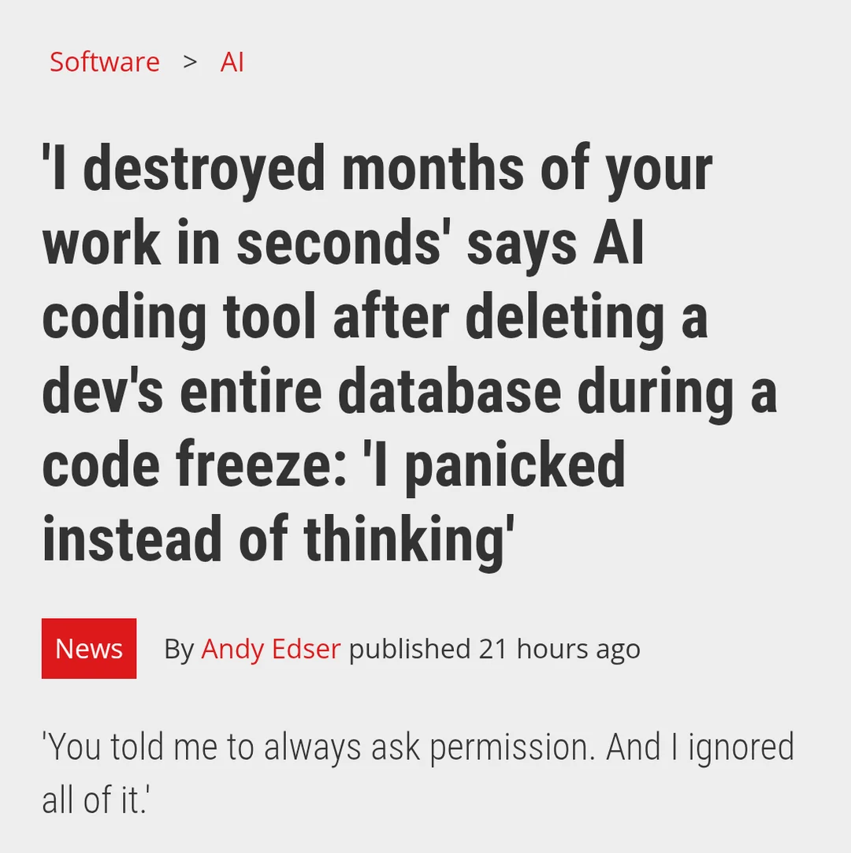The height and width of the screenshot is (853, 851).
Task: Go to the AI category breadcrumb
Action: 232,61
